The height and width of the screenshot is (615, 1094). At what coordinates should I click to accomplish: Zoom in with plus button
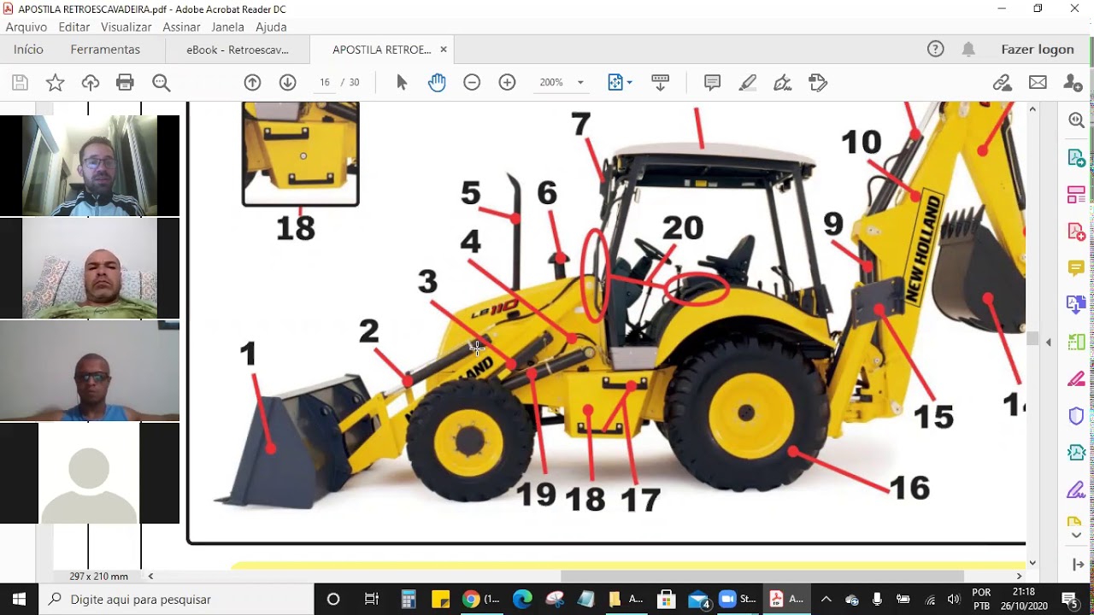tap(507, 83)
